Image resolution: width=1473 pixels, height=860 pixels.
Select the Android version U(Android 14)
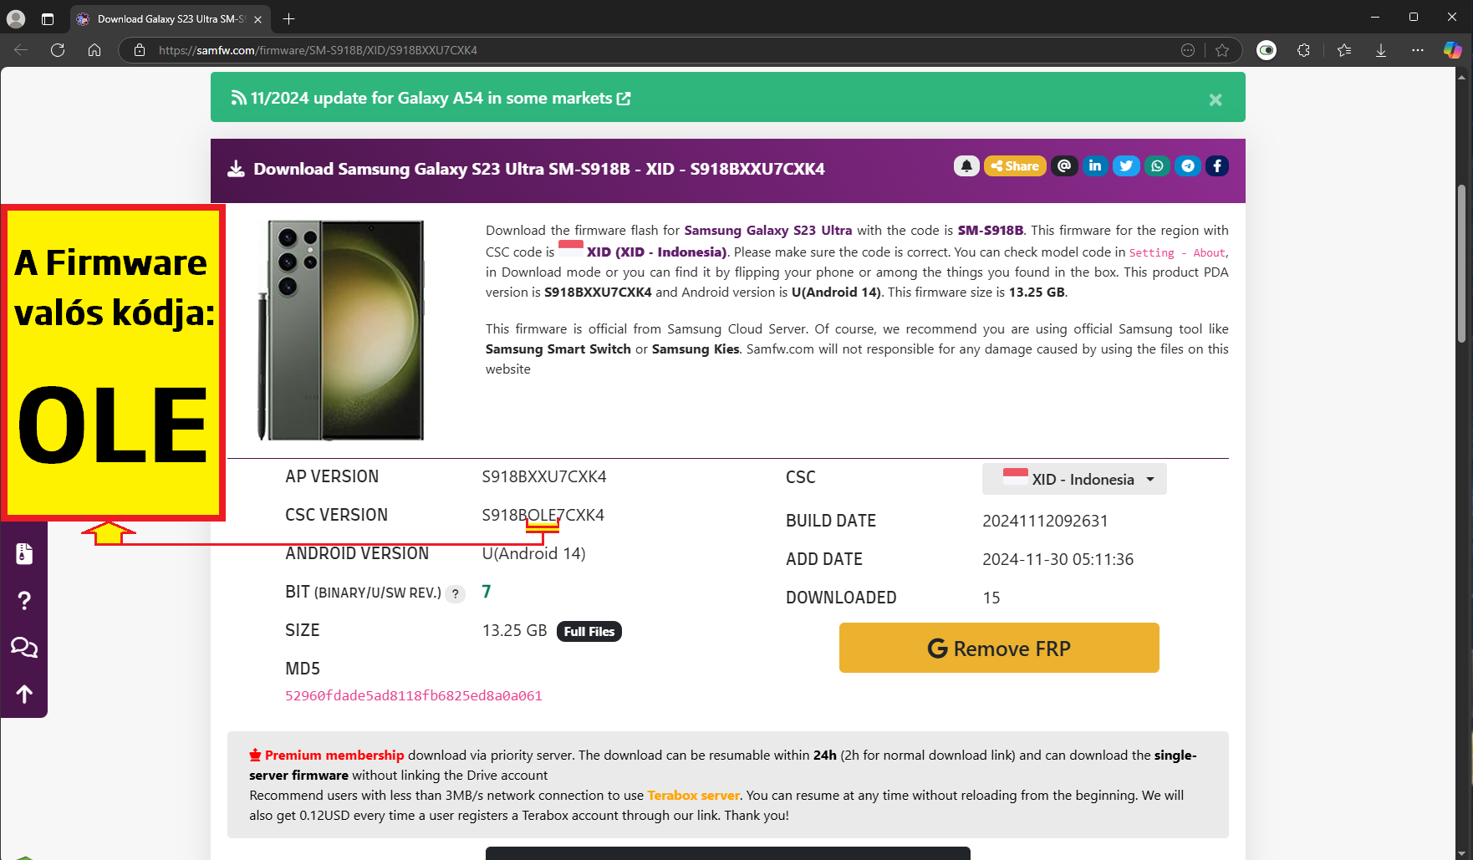pos(533,553)
